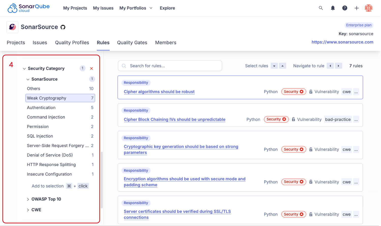
Task: Click Security badge on Cipher algorithms rule
Action: click(294, 92)
